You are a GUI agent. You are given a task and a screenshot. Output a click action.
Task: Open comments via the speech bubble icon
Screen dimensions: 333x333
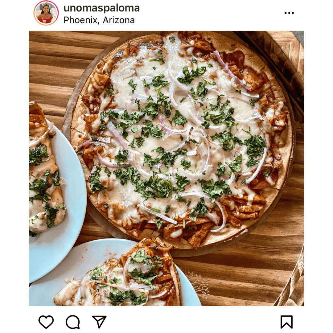tap(73, 322)
